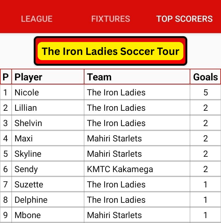Viewport: 221px width, 223px height.
Task: Select the TOP SCORERS tab
Action: click(184, 19)
